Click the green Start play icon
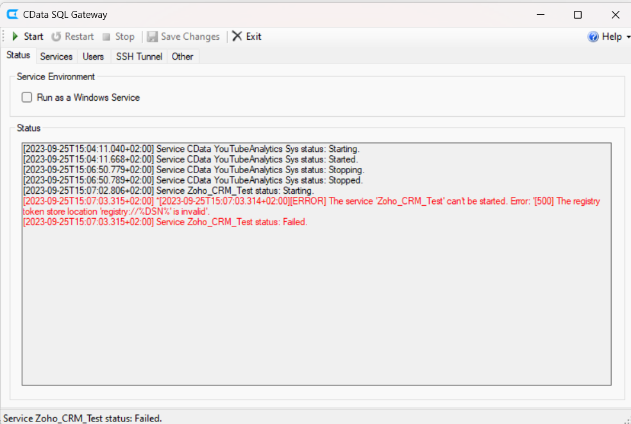This screenshot has width=631, height=424. click(15, 37)
